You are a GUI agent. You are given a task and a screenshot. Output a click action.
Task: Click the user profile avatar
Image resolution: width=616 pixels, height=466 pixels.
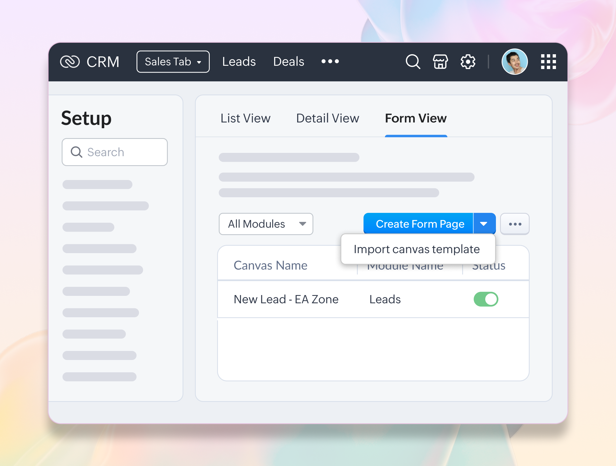point(514,61)
